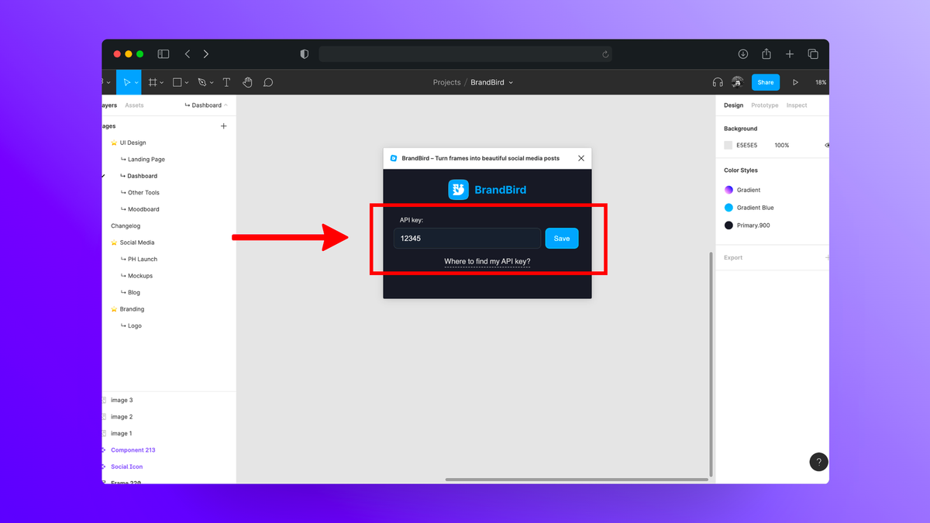Click the BrandBird logo in plugin
The height and width of the screenshot is (523, 930).
(458, 190)
